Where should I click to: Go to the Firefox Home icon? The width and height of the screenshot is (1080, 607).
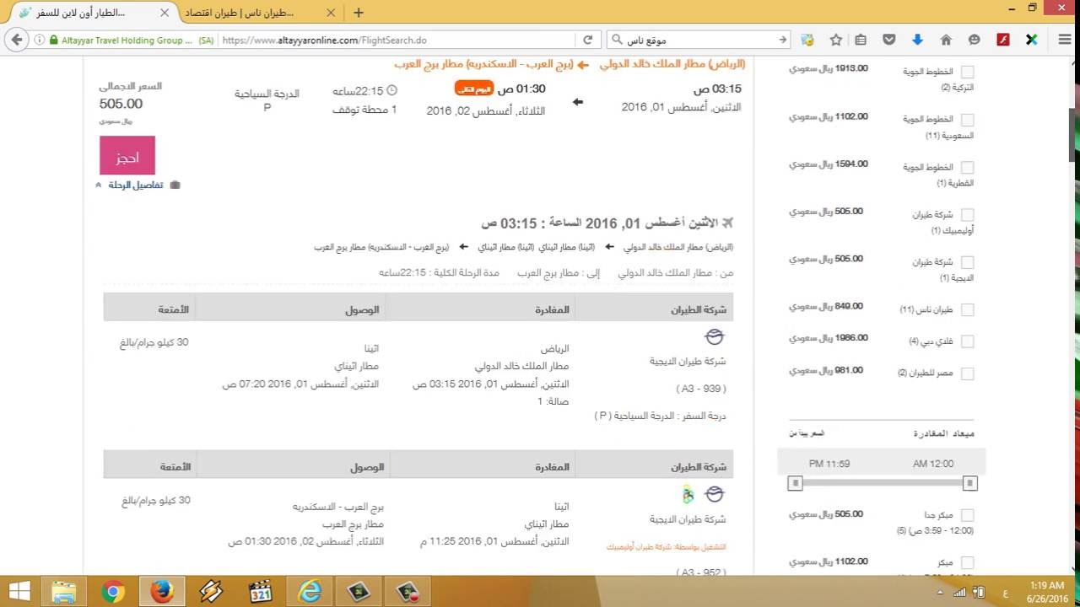click(x=946, y=40)
